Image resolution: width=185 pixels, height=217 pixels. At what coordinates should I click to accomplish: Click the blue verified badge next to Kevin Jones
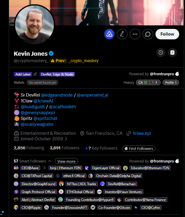point(51,53)
